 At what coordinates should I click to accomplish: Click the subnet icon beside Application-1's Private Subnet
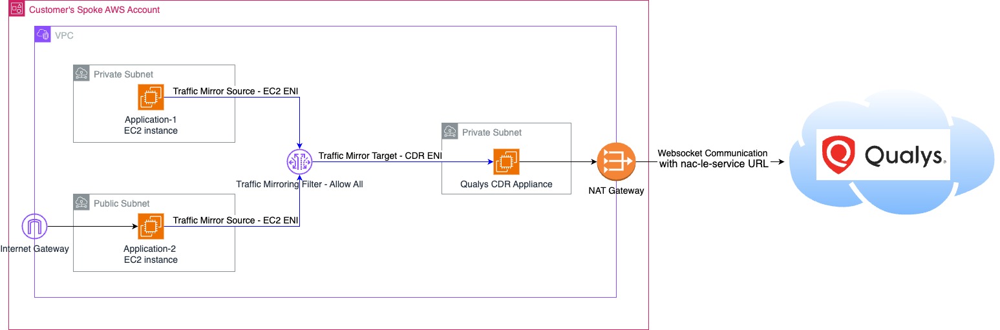click(81, 74)
